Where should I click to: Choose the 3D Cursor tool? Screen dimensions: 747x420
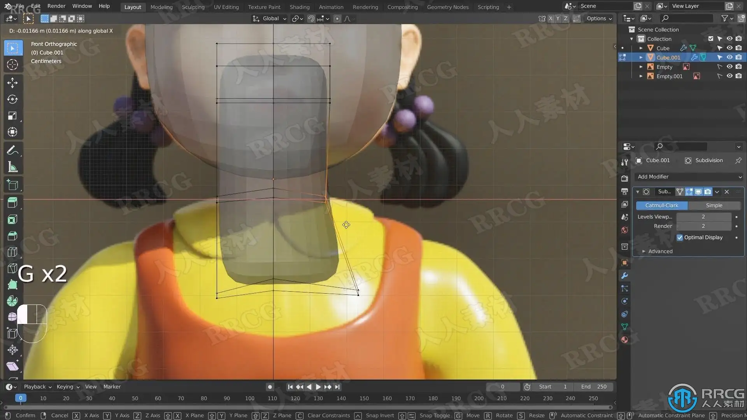point(12,65)
